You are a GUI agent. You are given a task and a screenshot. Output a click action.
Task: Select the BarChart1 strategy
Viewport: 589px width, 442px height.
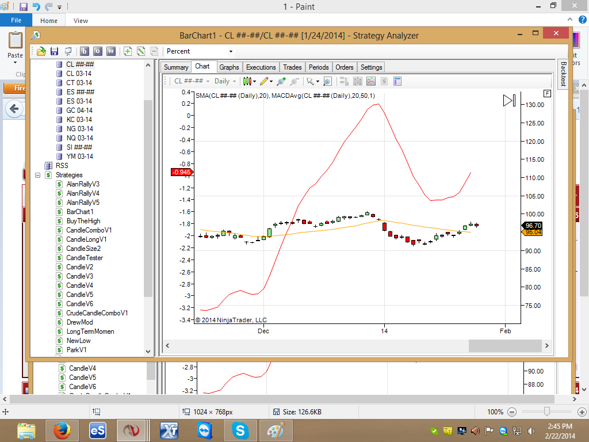pyautogui.click(x=80, y=212)
